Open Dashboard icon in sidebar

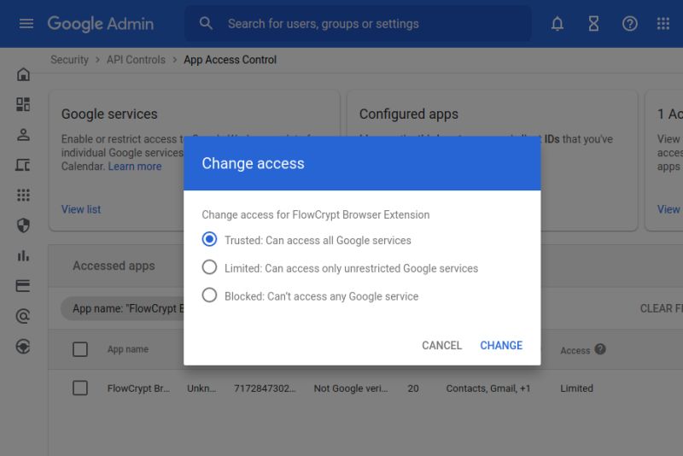click(x=23, y=104)
